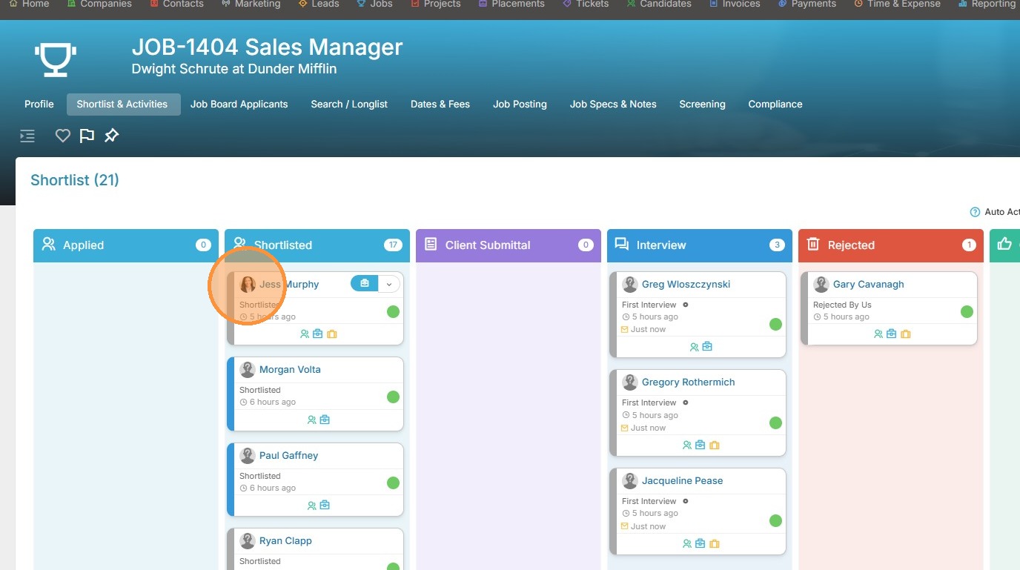Click the document icon in the Client Submittal header
The height and width of the screenshot is (570, 1020).
pos(431,244)
